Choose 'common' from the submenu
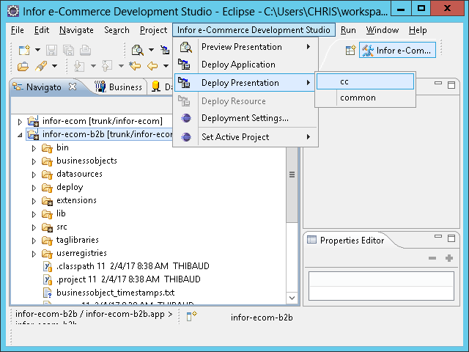 pos(358,98)
